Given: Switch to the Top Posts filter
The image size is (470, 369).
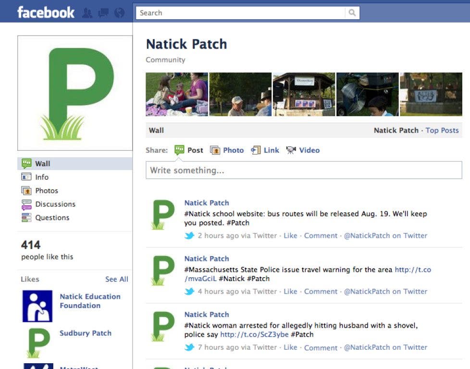Looking at the screenshot, I should tap(442, 130).
